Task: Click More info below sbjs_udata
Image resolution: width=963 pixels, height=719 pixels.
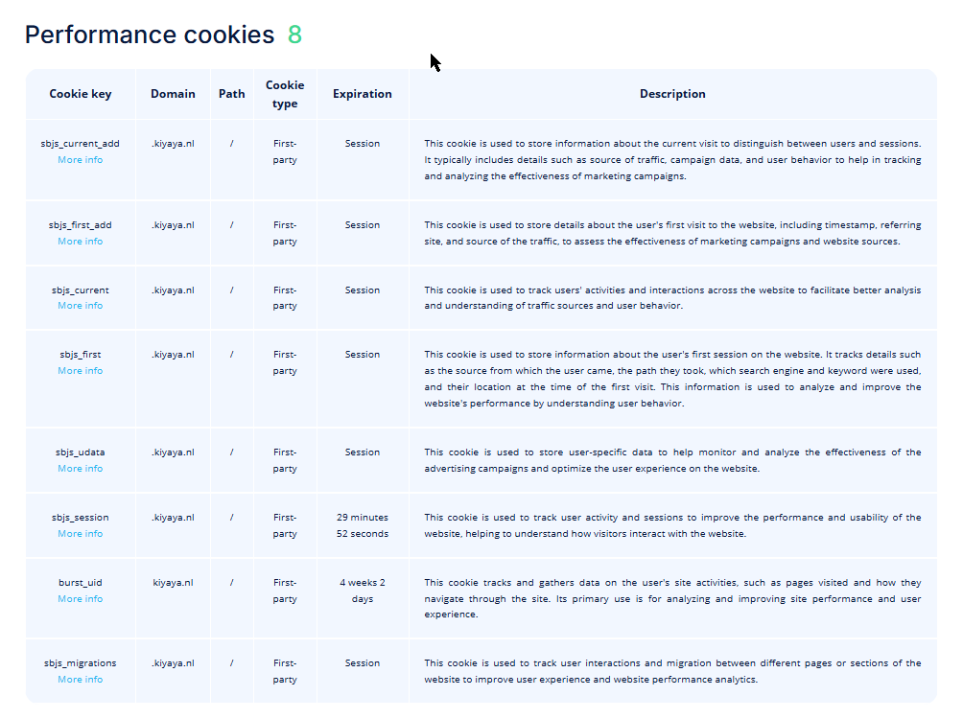Action: point(80,469)
